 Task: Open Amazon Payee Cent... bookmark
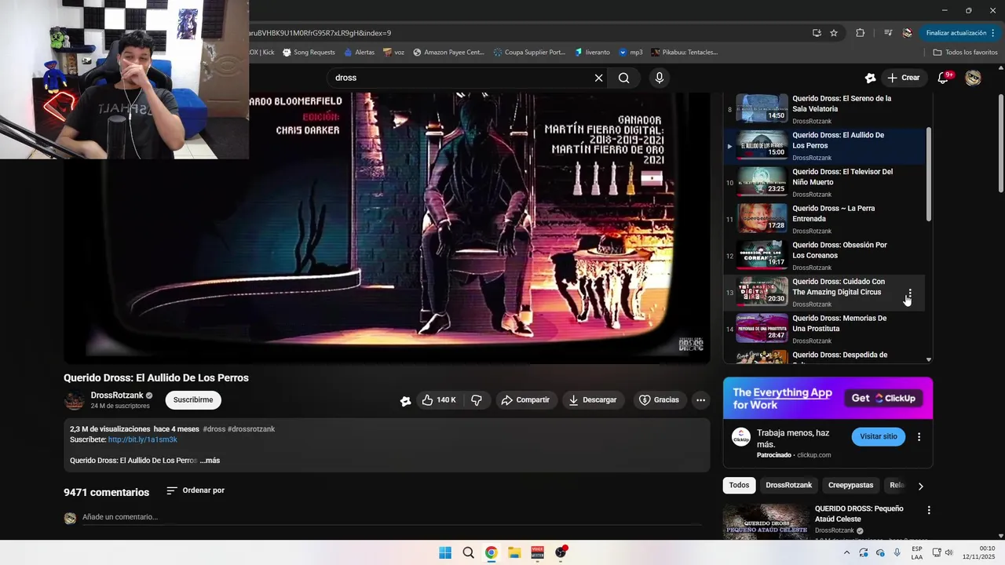(448, 53)
